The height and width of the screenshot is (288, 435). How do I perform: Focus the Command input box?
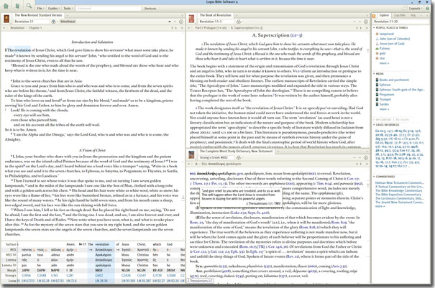click(x=108, y=9)
